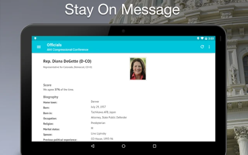Select the Rep. Diana DeGette name heading
This screenshot has height=155, width=248.
67,61
